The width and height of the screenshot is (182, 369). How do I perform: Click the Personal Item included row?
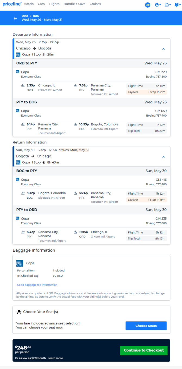pos(41,271)
